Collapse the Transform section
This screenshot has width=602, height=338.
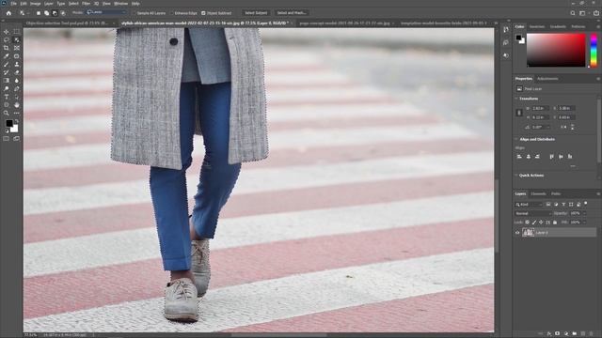click(516, 99)
